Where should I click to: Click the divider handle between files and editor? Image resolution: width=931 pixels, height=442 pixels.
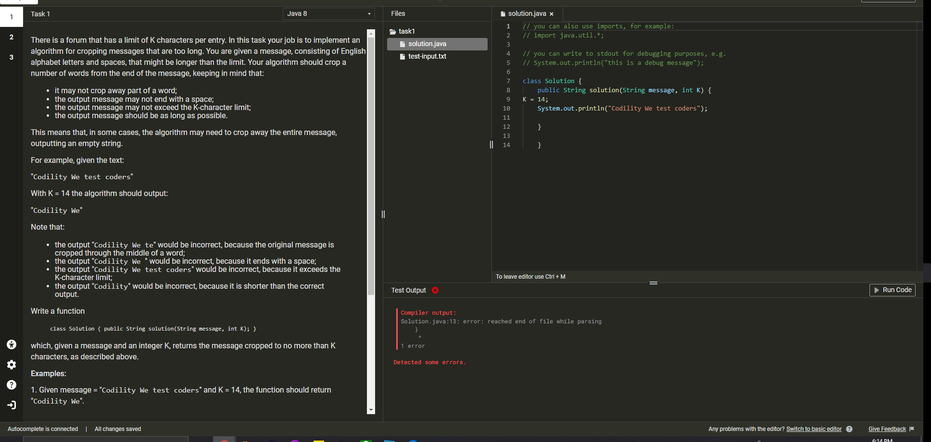coord(491,145)
